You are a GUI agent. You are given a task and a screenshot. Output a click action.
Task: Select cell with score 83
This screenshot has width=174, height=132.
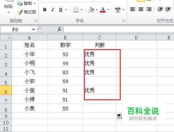(x=65, y=72)
